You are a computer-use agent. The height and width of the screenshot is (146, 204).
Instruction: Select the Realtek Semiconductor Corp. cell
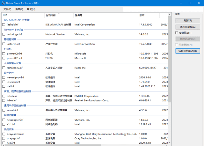[91, 100]
